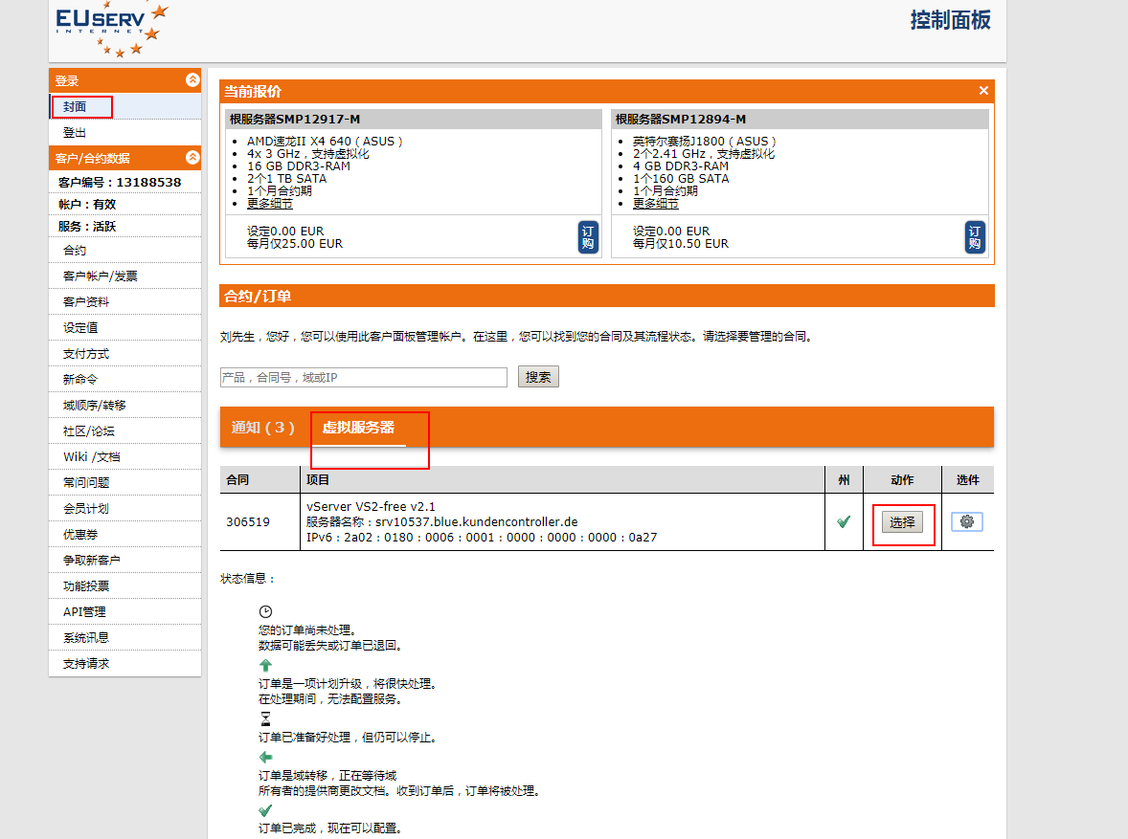
Task: Click the green left-arrow domain transfer icon
Action: point(265,757)
